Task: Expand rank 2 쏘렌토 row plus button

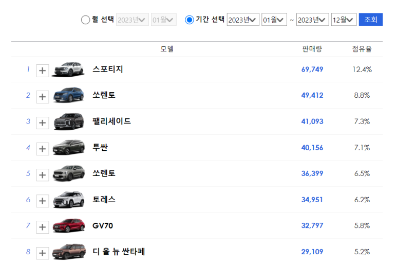Action: coord(43,97)
